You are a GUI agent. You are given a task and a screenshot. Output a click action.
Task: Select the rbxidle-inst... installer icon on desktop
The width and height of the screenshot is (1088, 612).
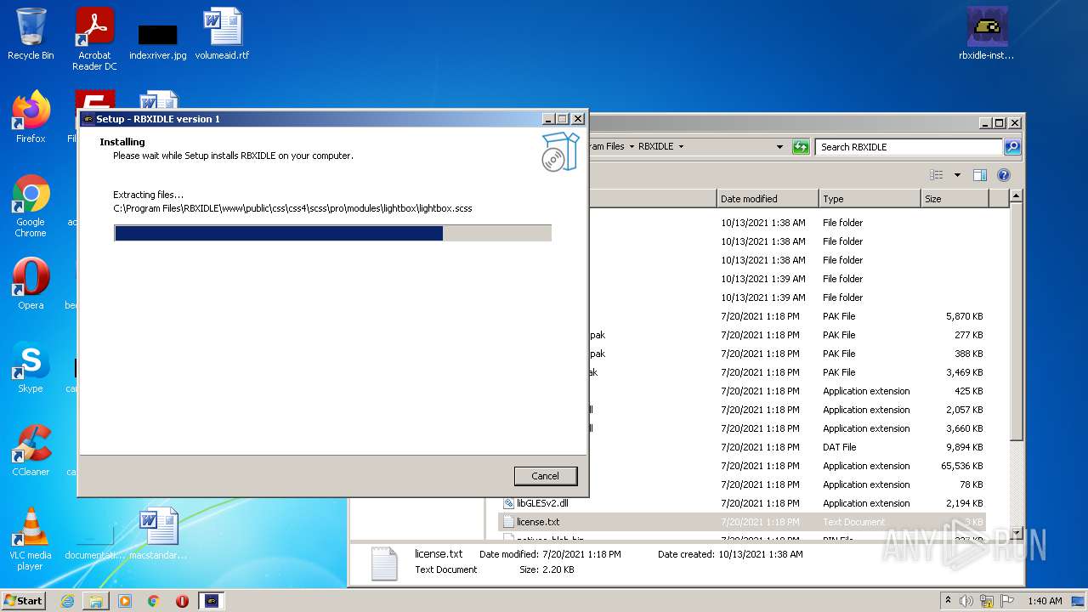pos(987,34)
